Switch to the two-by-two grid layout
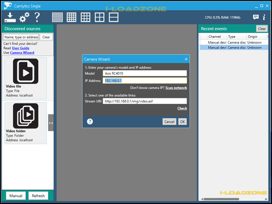The image size is (272, 204). pyautogui.click(x=100, y=17)
